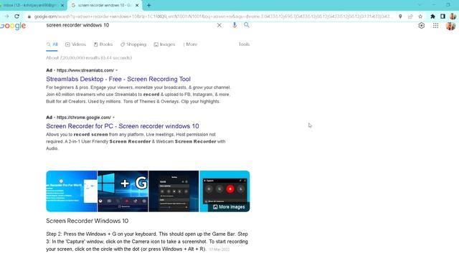This screenshot has width=459, height=258.
Task: Click the Step 2 featured snippet text
Action: pyautogui.click(x=147, y=242)
